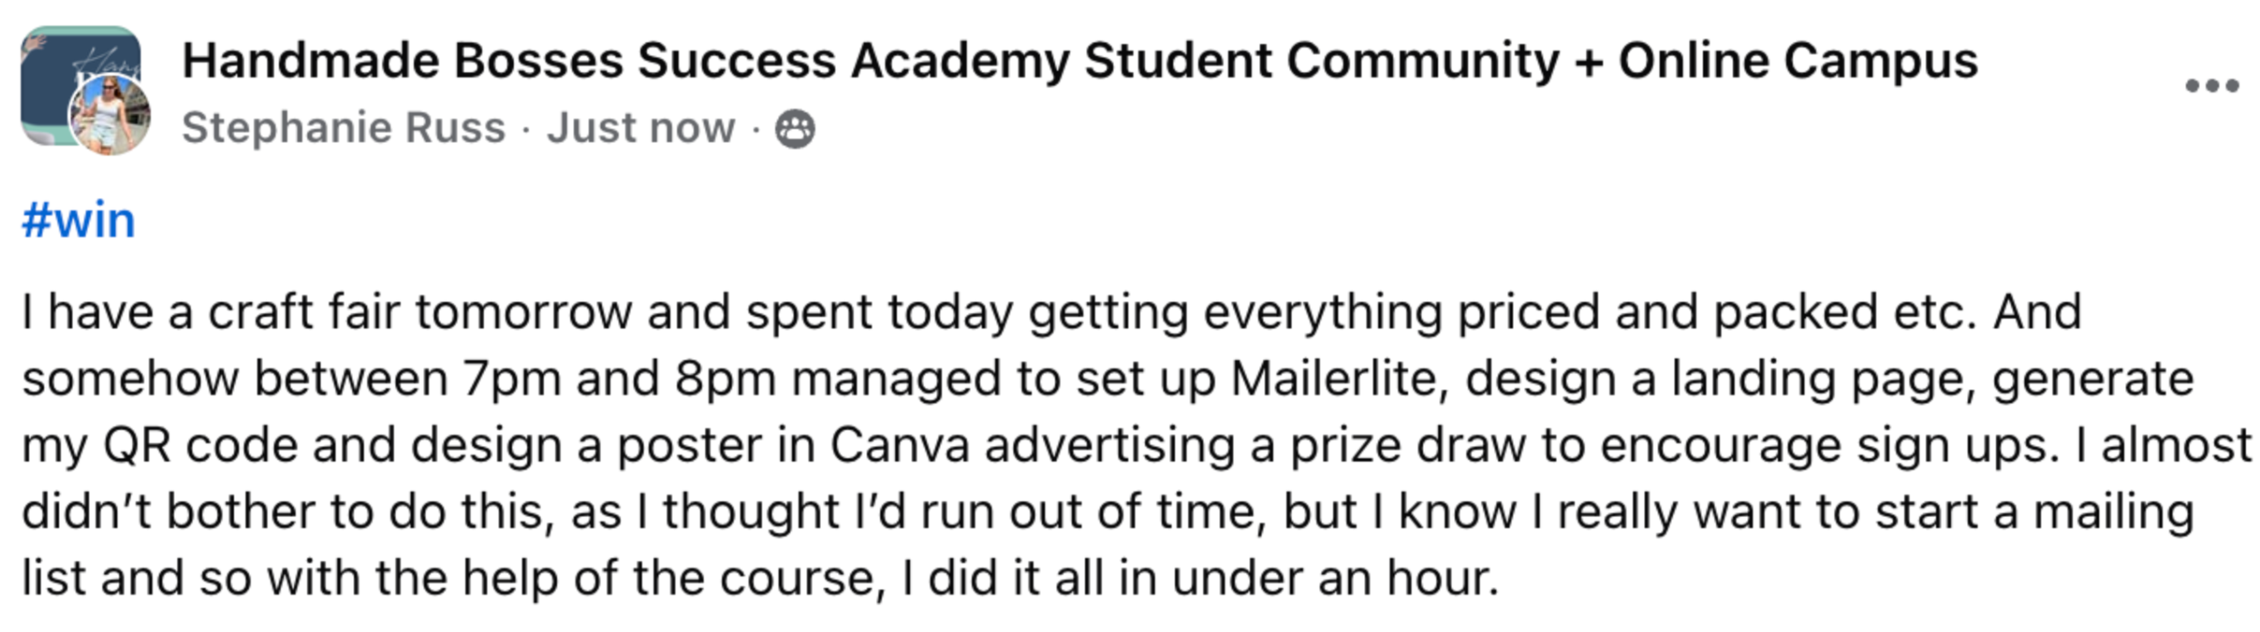The width and height of the screenshot is (2260, 632).
Task: Click the word "Mailerlite" in the post
Action: 1338,379
